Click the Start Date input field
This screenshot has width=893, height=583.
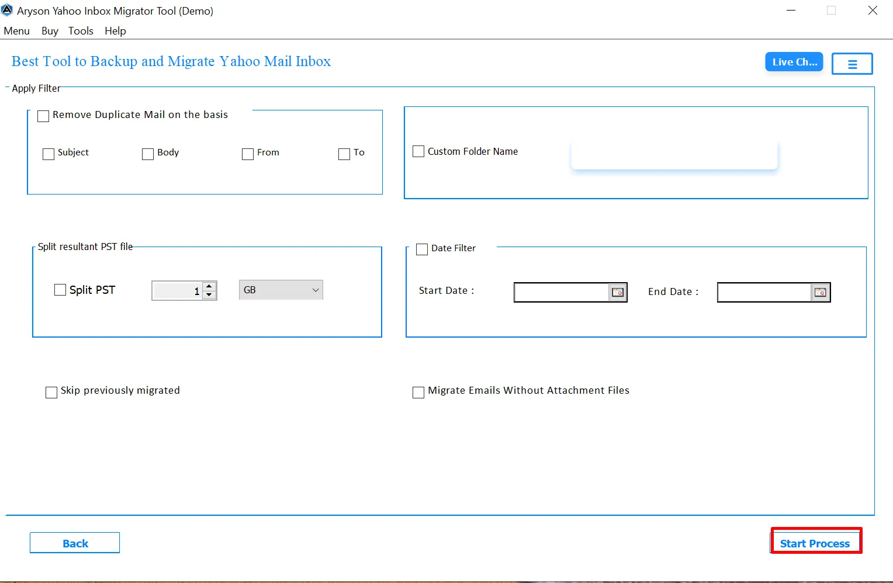click(x=562, y=292)
